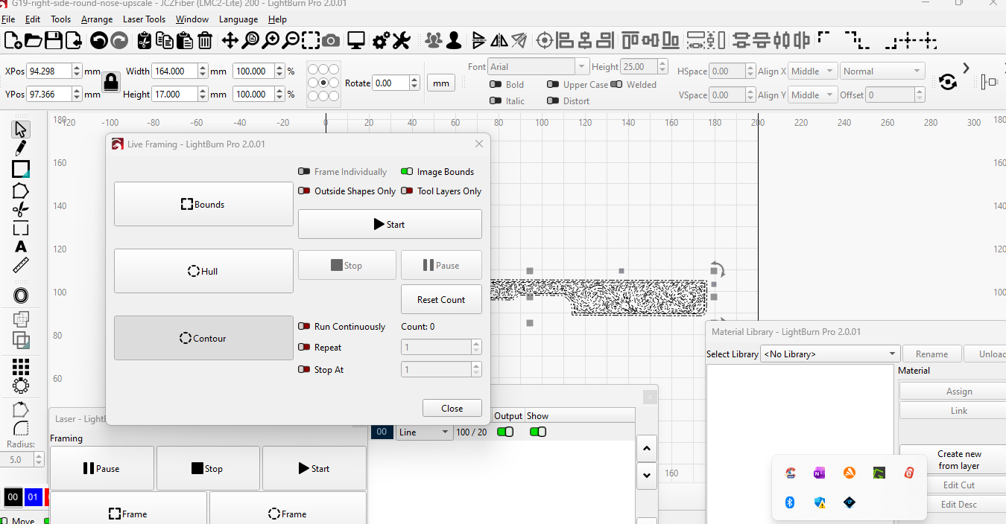Screen dimensions: 1006x524
Task: Expand the Select Library dropdown
Action: click(x=829, y=354)
